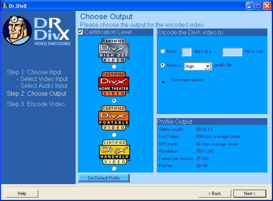The height and width of the screenshot is (201, 273).
Task: Click the Show more options link
Action: coord(187,80)
